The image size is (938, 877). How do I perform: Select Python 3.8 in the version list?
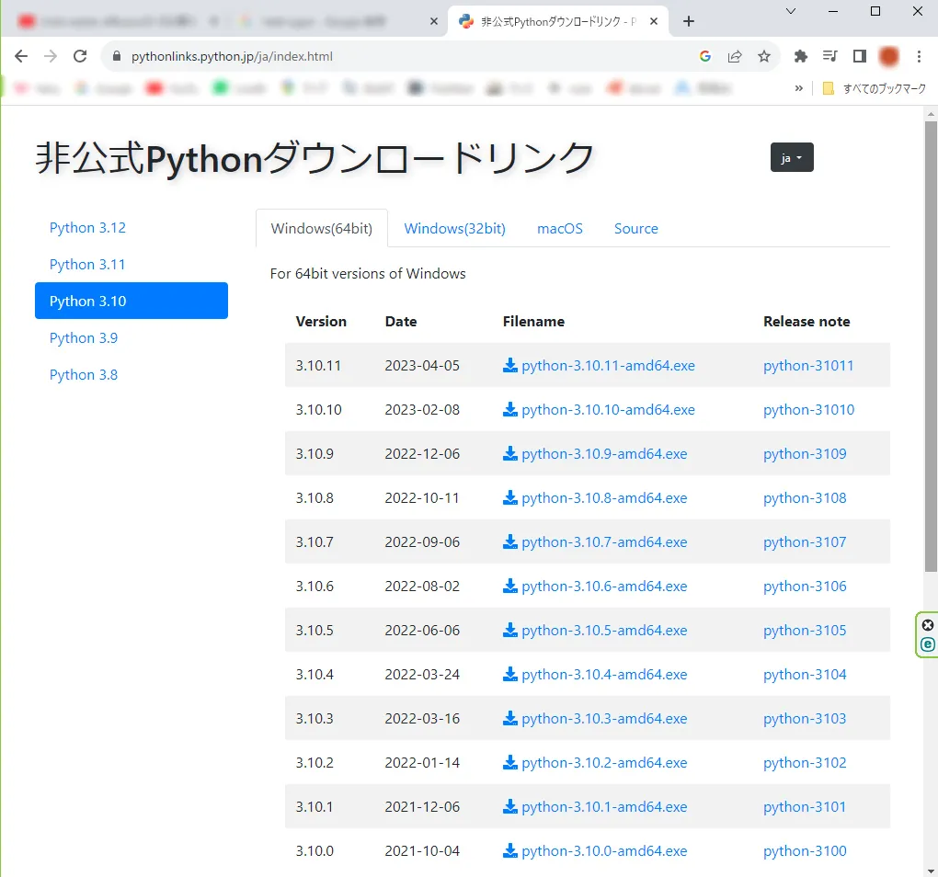pyautogui.click(x=132, y=375)
